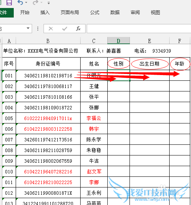This screenshot has height=205, width=191.
Task: Select red ID cell 610422196407282216
Action: [x=48, y=171]
